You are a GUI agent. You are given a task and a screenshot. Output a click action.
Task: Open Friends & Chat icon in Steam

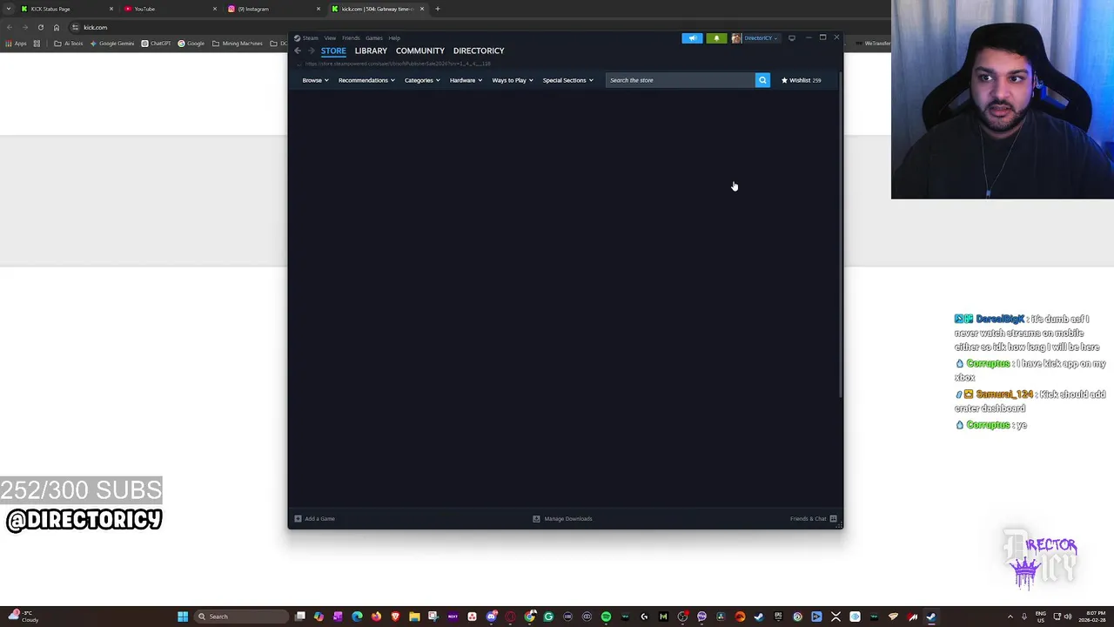(833, 519)
